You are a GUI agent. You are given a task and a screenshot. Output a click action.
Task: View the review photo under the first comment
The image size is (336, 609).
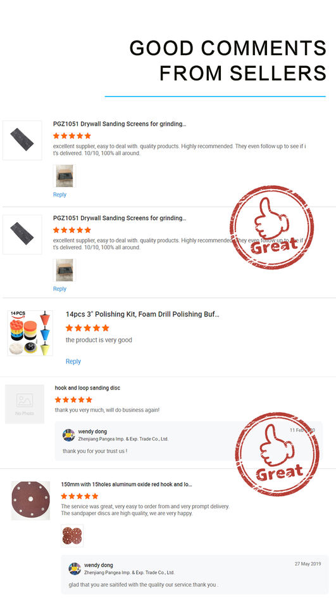click(x=65, y=176)
